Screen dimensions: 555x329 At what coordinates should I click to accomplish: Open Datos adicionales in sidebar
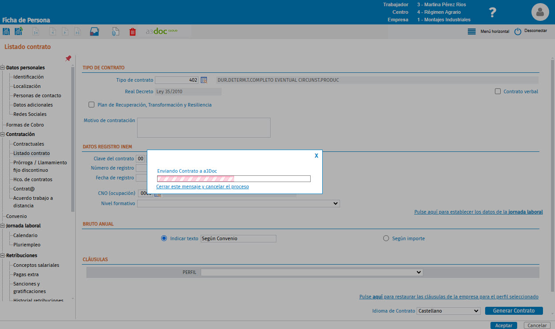pyautogui.click(x=33, y=105)
